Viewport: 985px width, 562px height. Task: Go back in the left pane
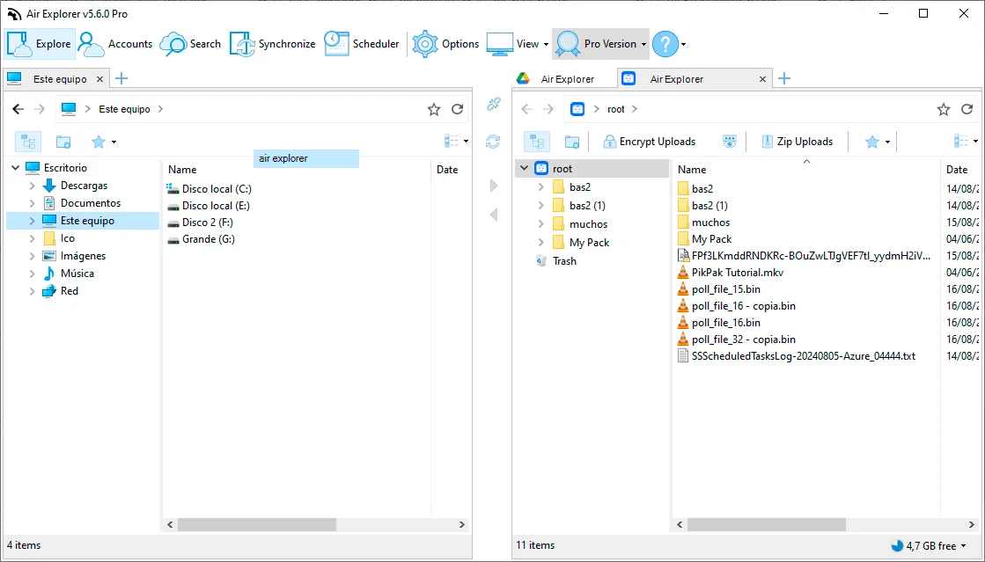point(18,109)
